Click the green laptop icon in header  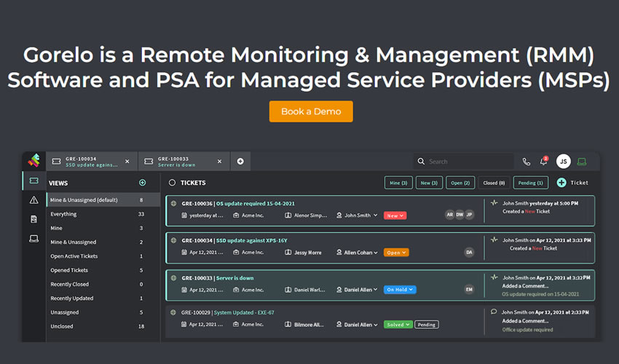tap(582, 162)
